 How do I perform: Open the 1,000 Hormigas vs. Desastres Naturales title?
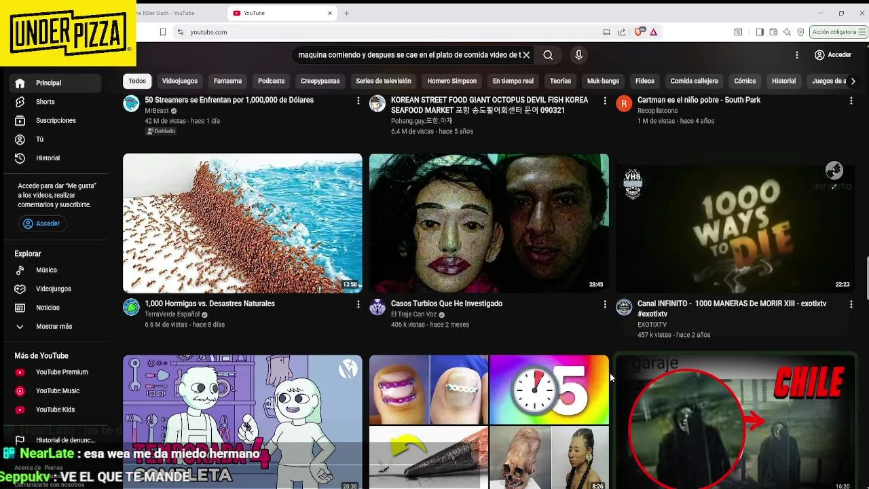click(210, 304)
